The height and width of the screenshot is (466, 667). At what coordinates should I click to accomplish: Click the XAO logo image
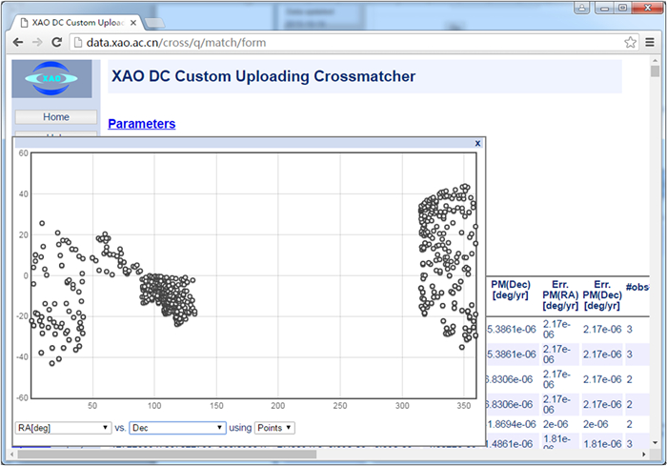(x=51, y=79)
